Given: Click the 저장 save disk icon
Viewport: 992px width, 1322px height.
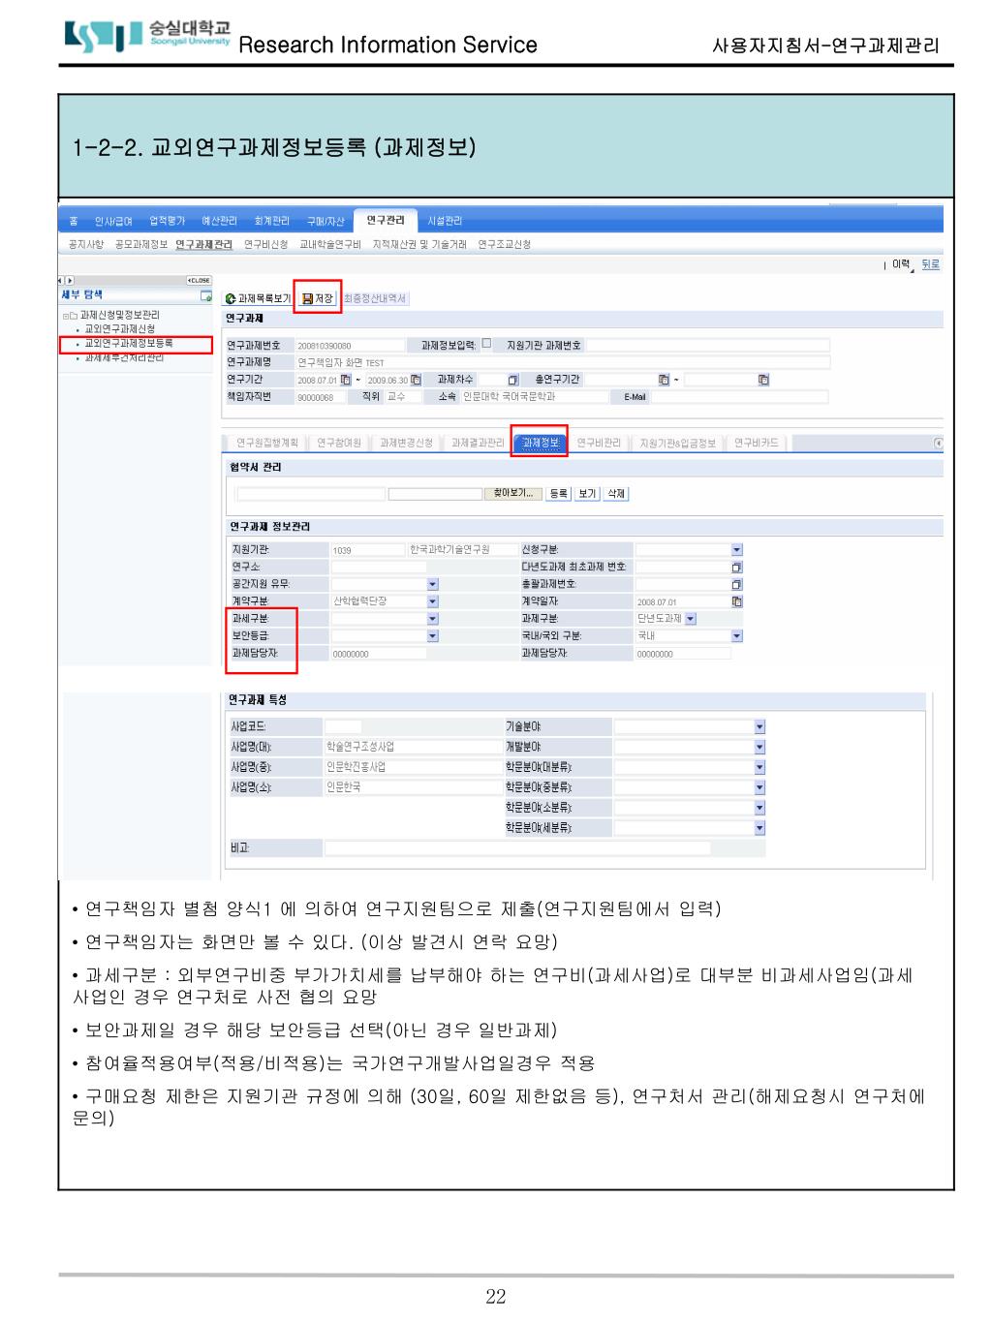Looking at the screenshot, I should click(308, 298).
